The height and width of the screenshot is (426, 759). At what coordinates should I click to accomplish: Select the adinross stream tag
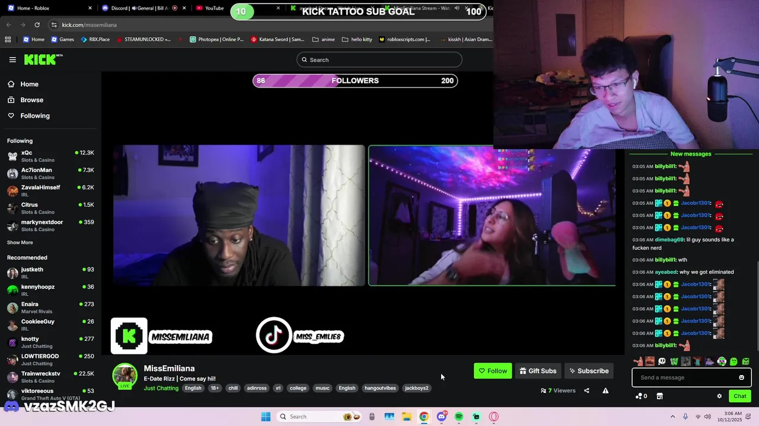click(257, 388)
